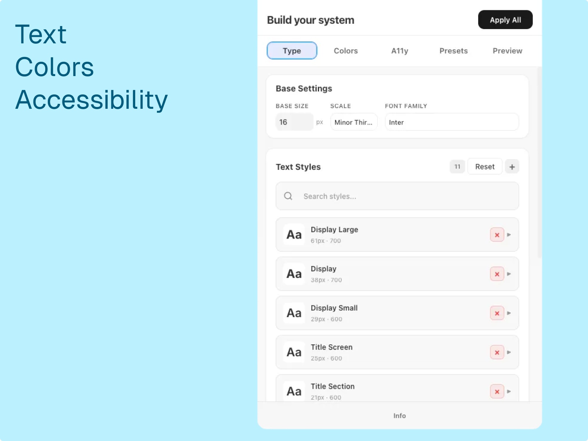The image size is (588, 441).
Task: Click the search magnifier icon in Text Styles
Action: coord(288,196)
